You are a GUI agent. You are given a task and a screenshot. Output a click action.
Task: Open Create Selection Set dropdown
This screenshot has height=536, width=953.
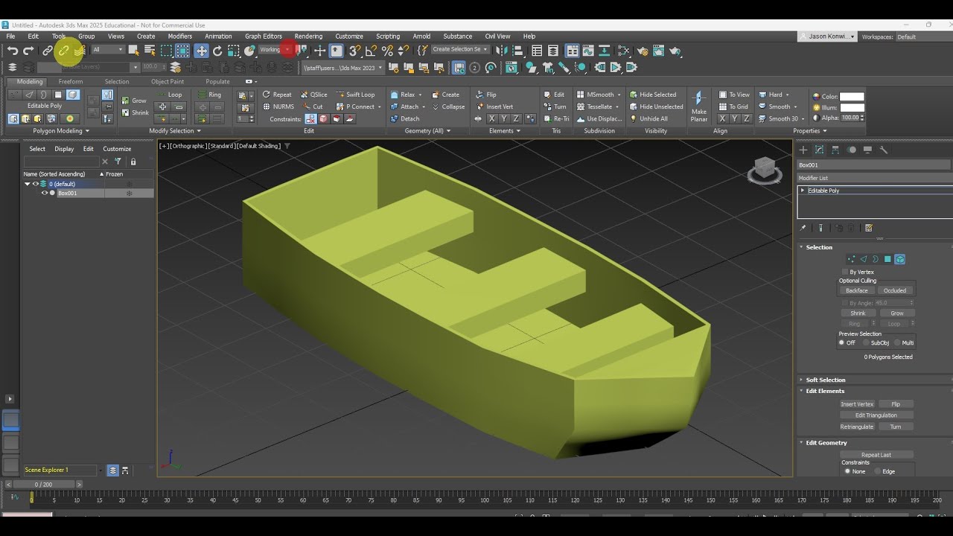(x=460, y=50)
